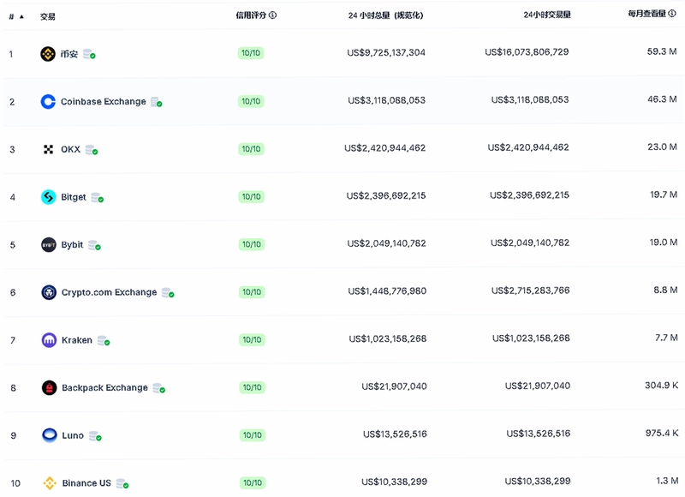Sort by the 24小时交易量 column header

pos(547,15)
